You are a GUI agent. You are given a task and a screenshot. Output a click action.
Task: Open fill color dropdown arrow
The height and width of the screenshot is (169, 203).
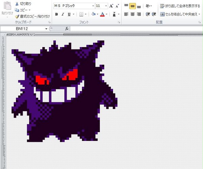[x=97, y=14]
